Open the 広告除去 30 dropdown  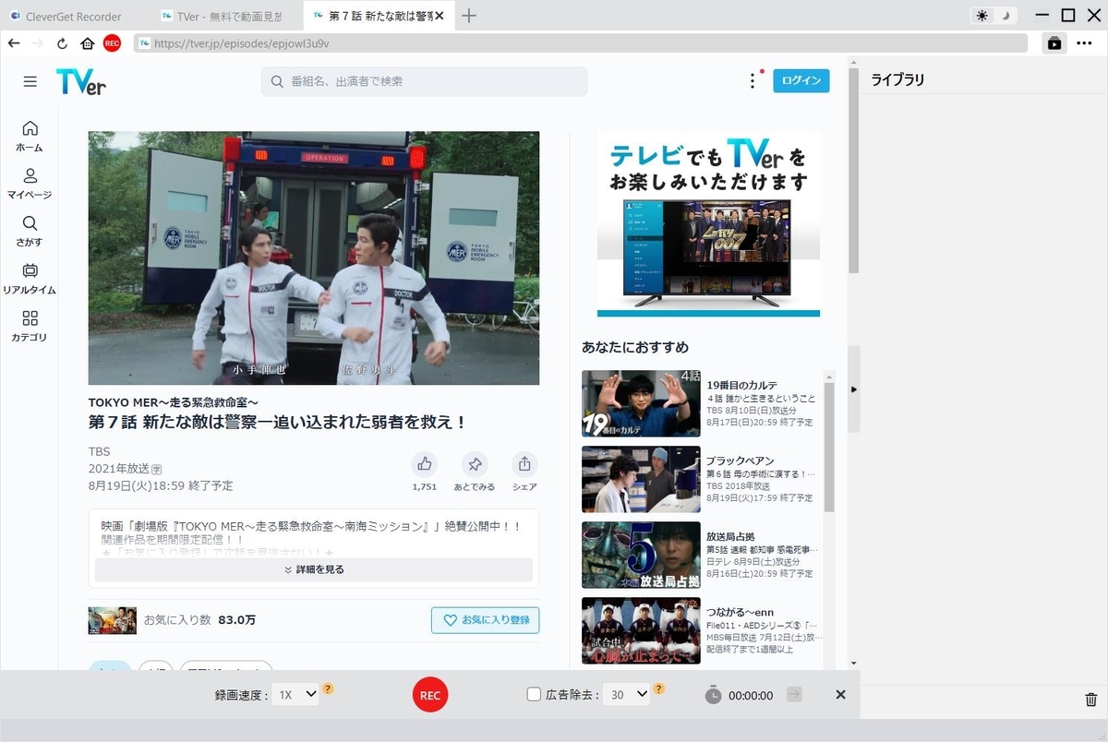click(626, 695)
